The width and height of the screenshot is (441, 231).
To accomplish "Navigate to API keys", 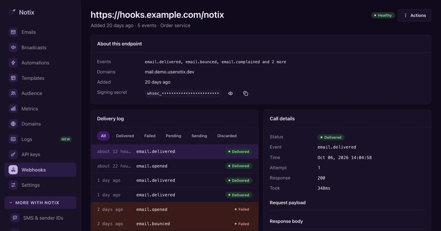I will pyautogui.click(x=40, y=154).
